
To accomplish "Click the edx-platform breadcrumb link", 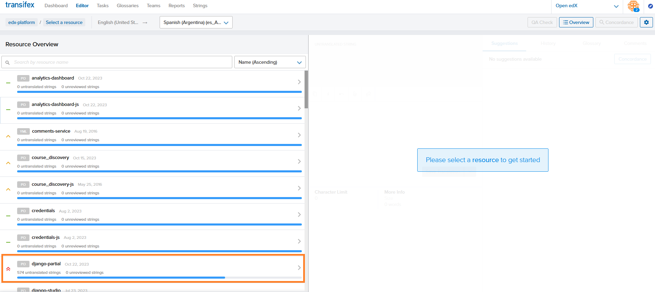I will tap(22, 22).
